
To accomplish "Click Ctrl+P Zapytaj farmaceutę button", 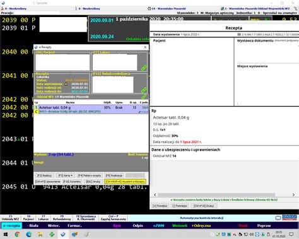I will pos(113,218).
